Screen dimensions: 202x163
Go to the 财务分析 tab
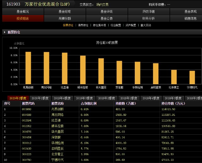click(149, 19)
